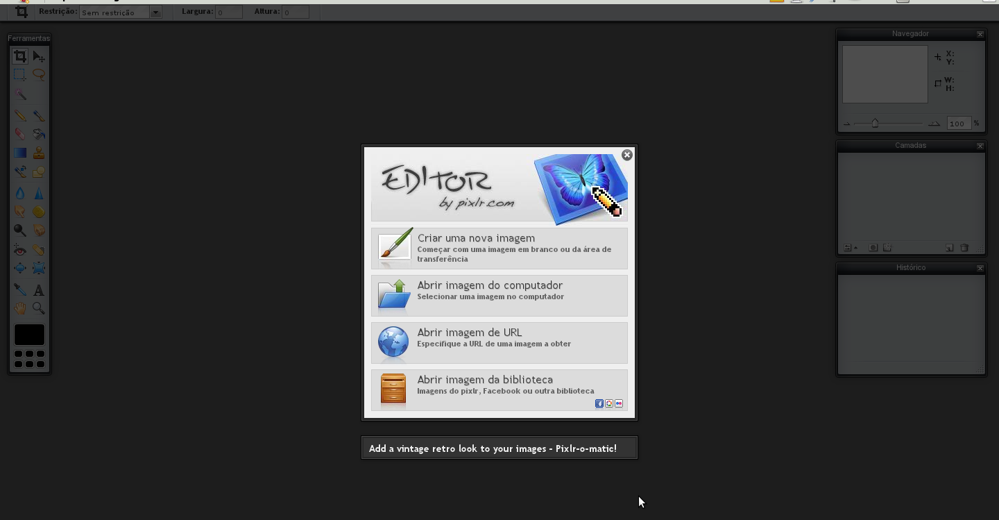Select the Crop tool in Ferramentas
Image resolution: width=999 pixels, height=520 pixels.
pos(20,56)
